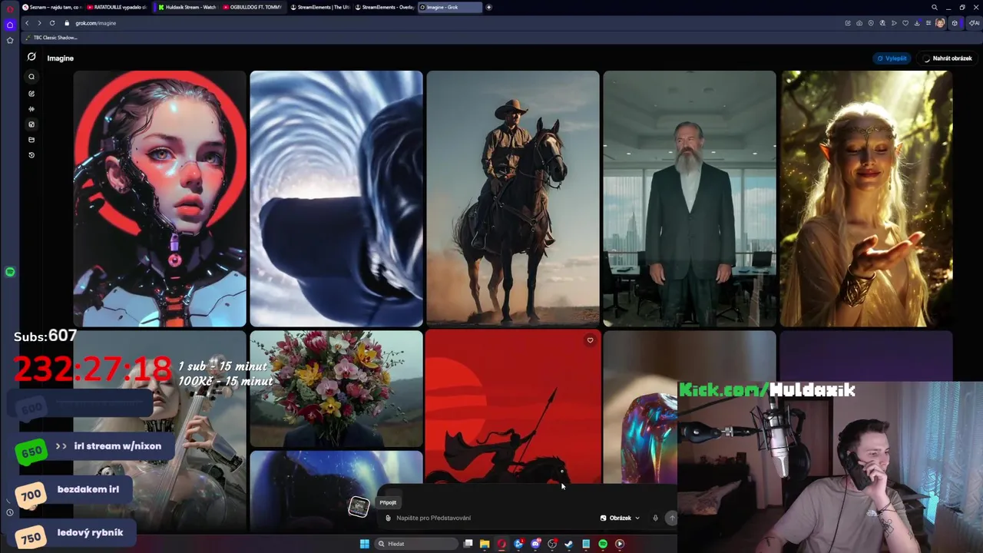Click the profile avatar in the browser toolbar
The width and height of the screenshot is (983, 553).
click(940, 23)
